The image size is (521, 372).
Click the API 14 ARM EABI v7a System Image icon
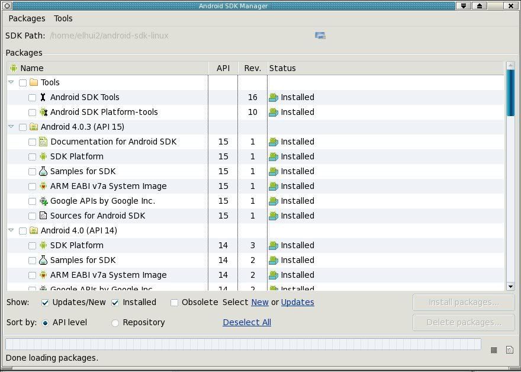(43, 275)
